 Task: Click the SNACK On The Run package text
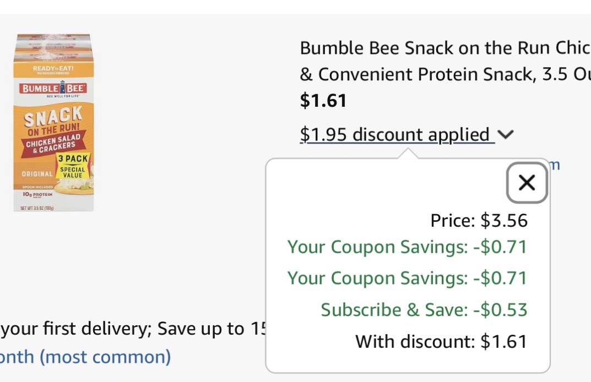53,121
